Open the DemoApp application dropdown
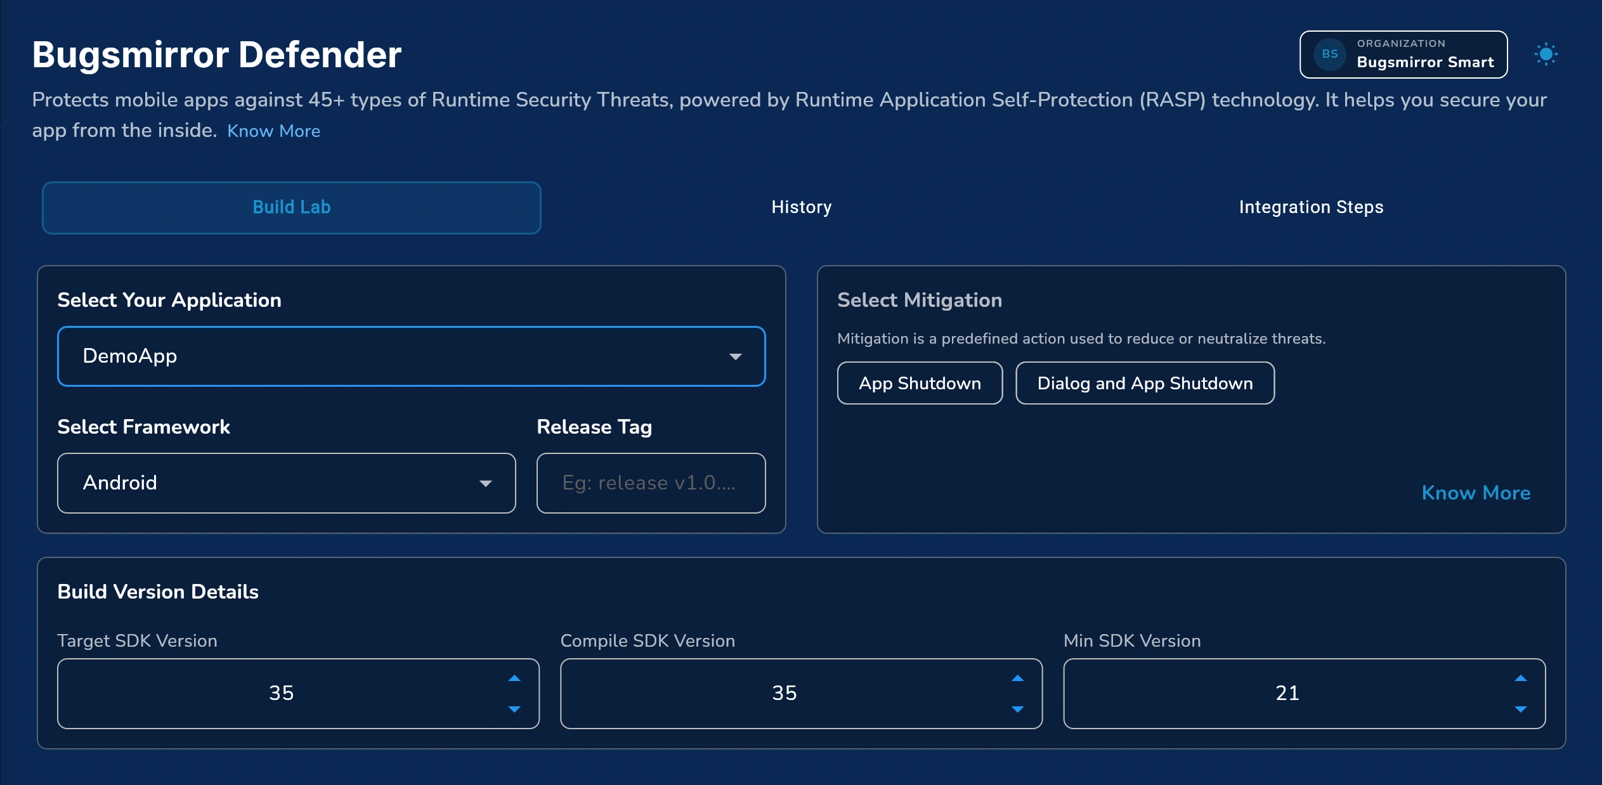Screen dimensions: 1602x785 click(412, 356)
